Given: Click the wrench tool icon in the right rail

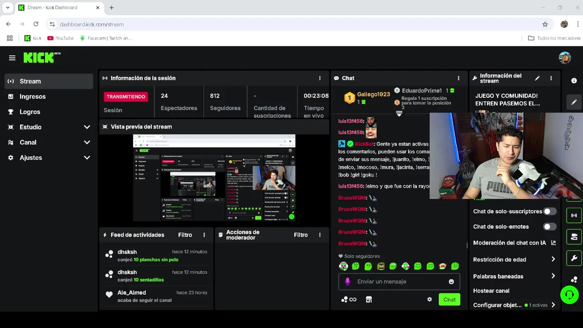Looking at the screenshot, I should tap(574, 258).
